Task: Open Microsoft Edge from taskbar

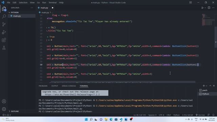Action: (x=111, y=119)
